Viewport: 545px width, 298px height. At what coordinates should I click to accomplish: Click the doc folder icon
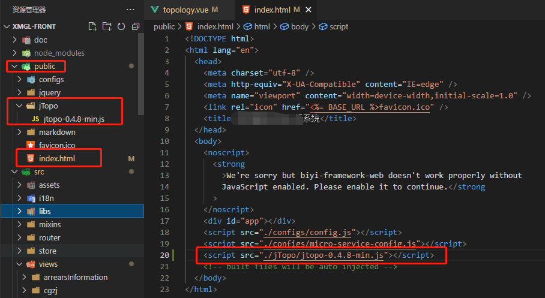coord(26,40)
